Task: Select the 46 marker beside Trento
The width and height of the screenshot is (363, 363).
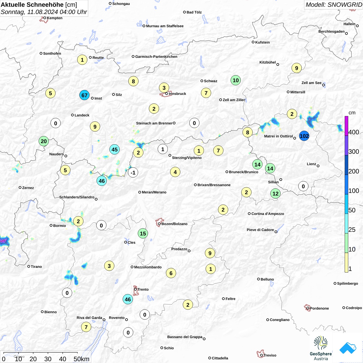Action: pyautogui.click(x=128, y=299)
